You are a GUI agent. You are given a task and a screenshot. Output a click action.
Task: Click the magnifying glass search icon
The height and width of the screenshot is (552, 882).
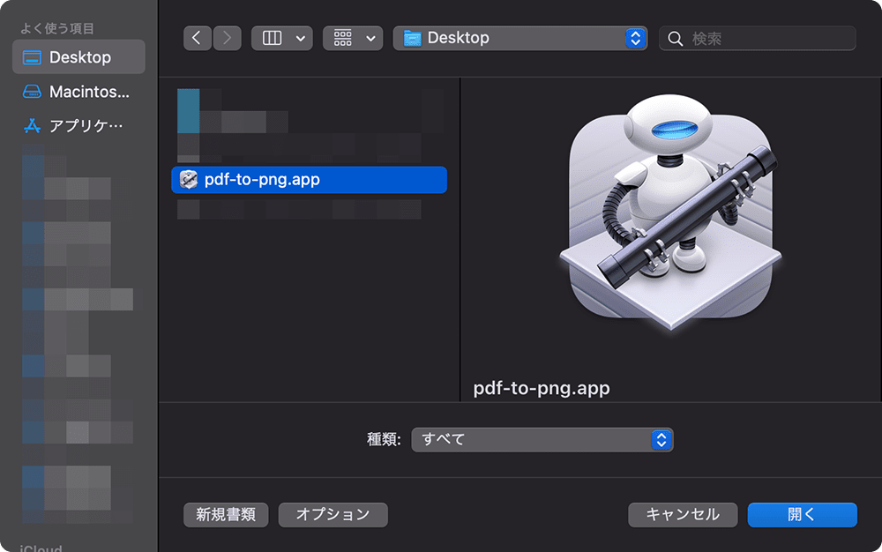tap(675, 38)
